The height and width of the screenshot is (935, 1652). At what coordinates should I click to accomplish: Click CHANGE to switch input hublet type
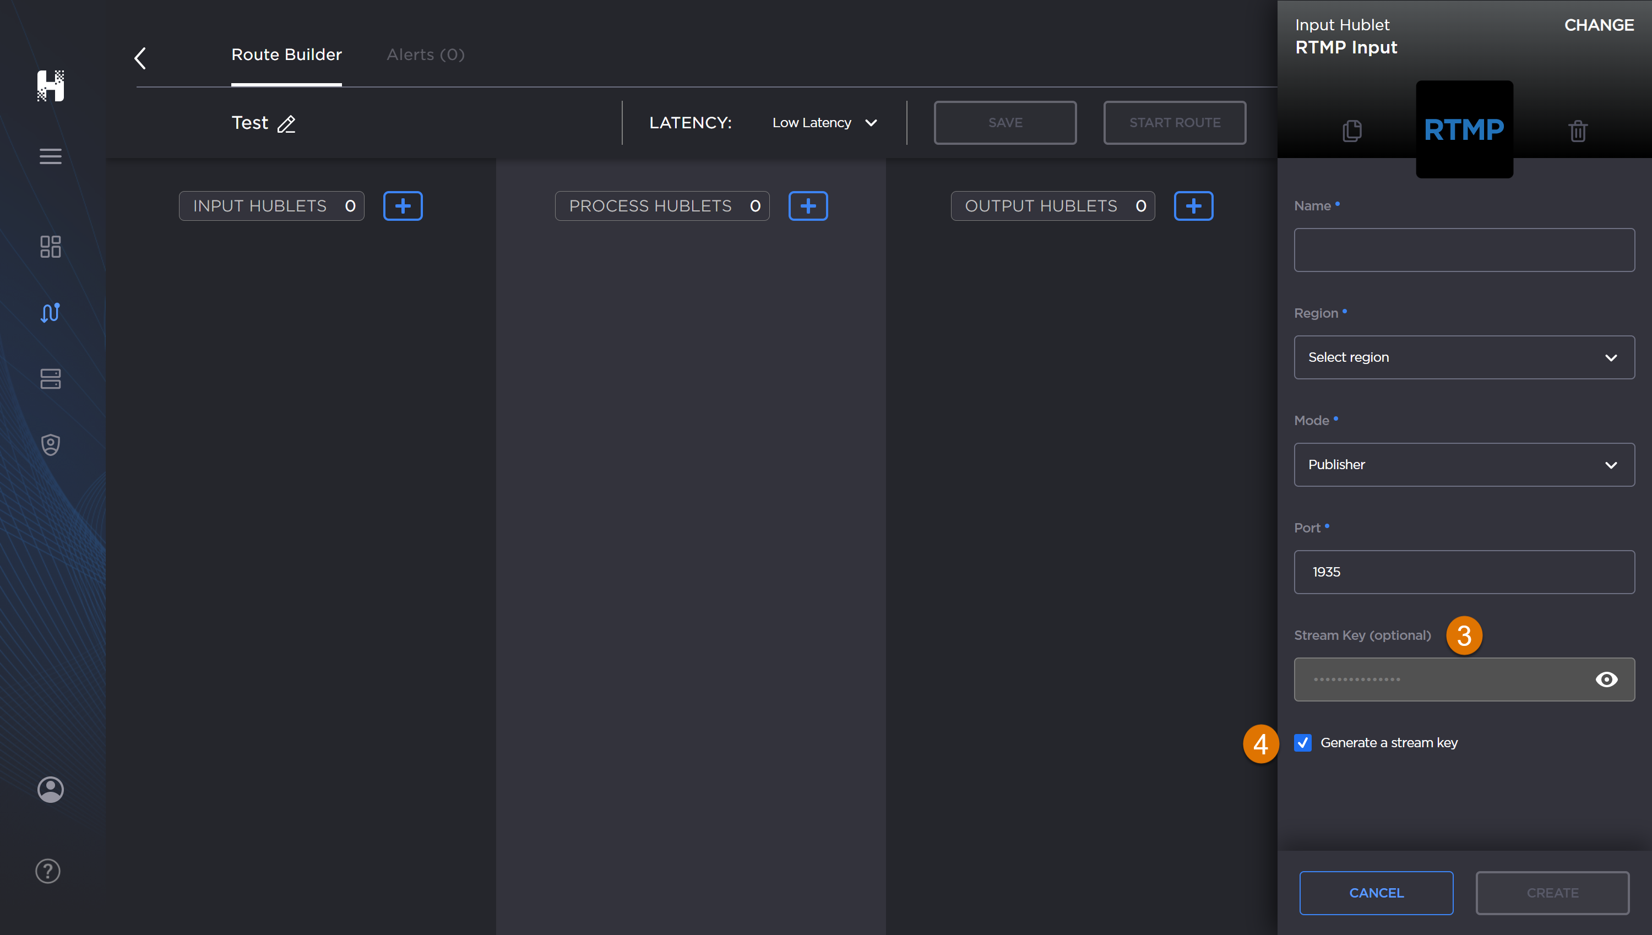(x=1599, y=25)
